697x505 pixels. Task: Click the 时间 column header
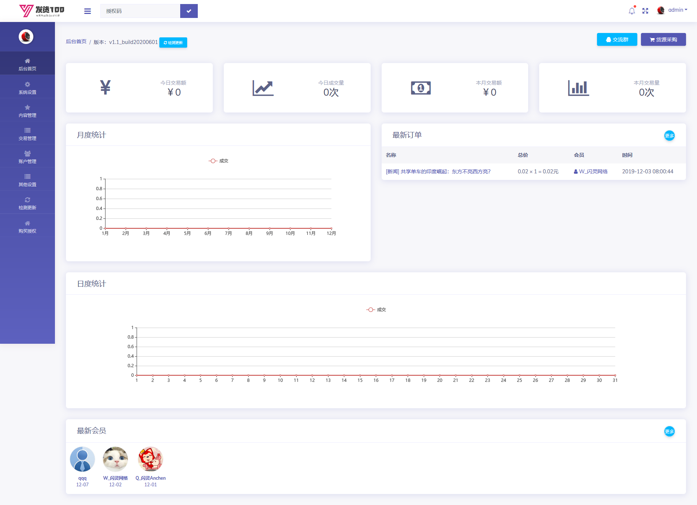pos(627,155)
